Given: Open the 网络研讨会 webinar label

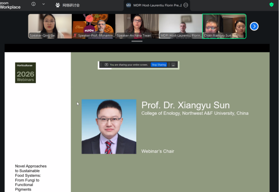Looking at the screenshot, I should coord(71,5).
